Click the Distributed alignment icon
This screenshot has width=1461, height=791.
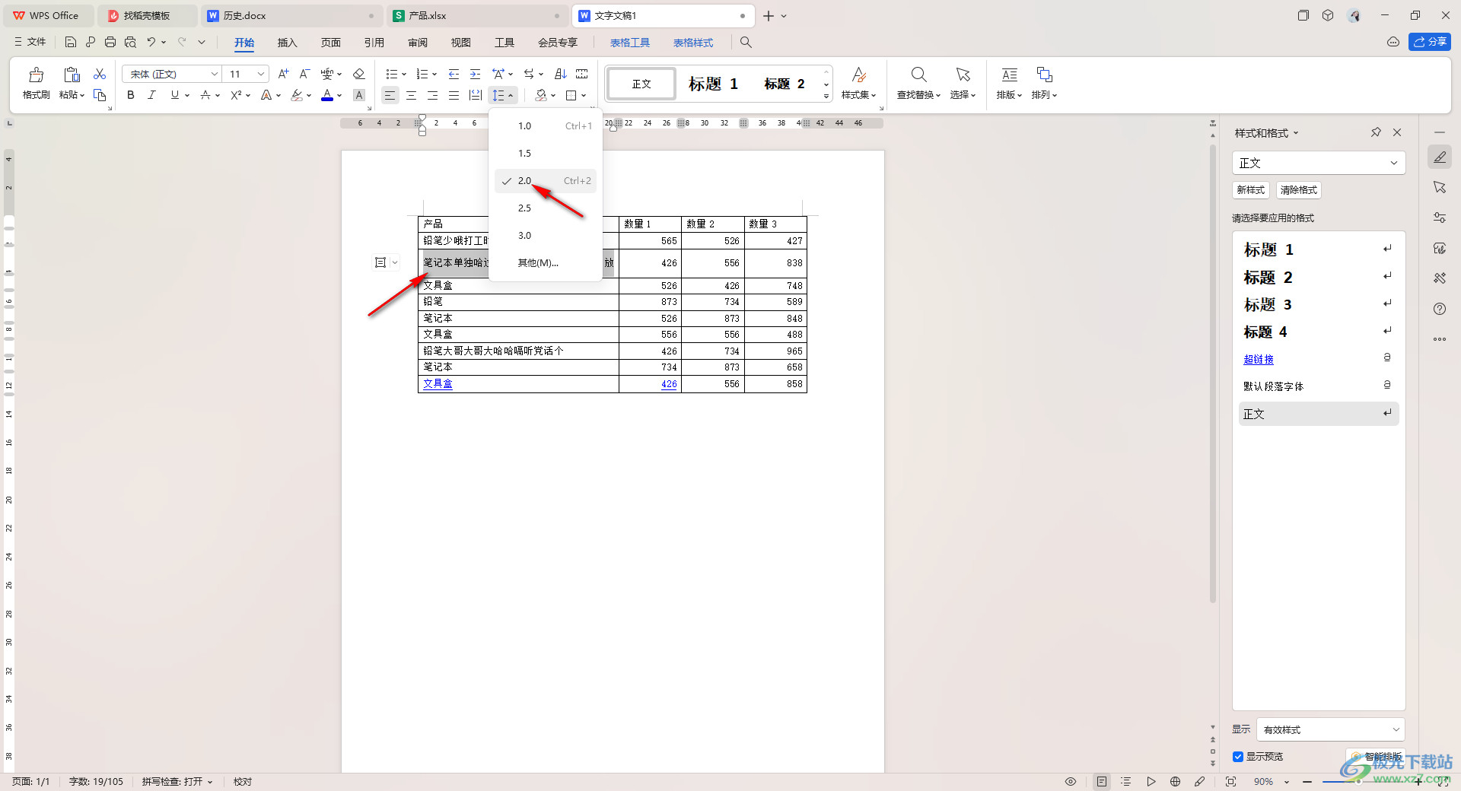pyautogui.click(x=476, y=95)
